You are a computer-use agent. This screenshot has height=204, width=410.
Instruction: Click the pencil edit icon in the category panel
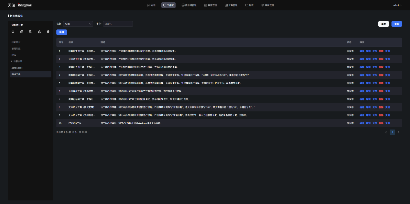pyautogui.click(x=39, y=32)
